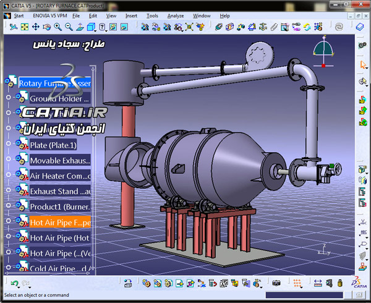Click the Coincidence Constraint icon

219,27
